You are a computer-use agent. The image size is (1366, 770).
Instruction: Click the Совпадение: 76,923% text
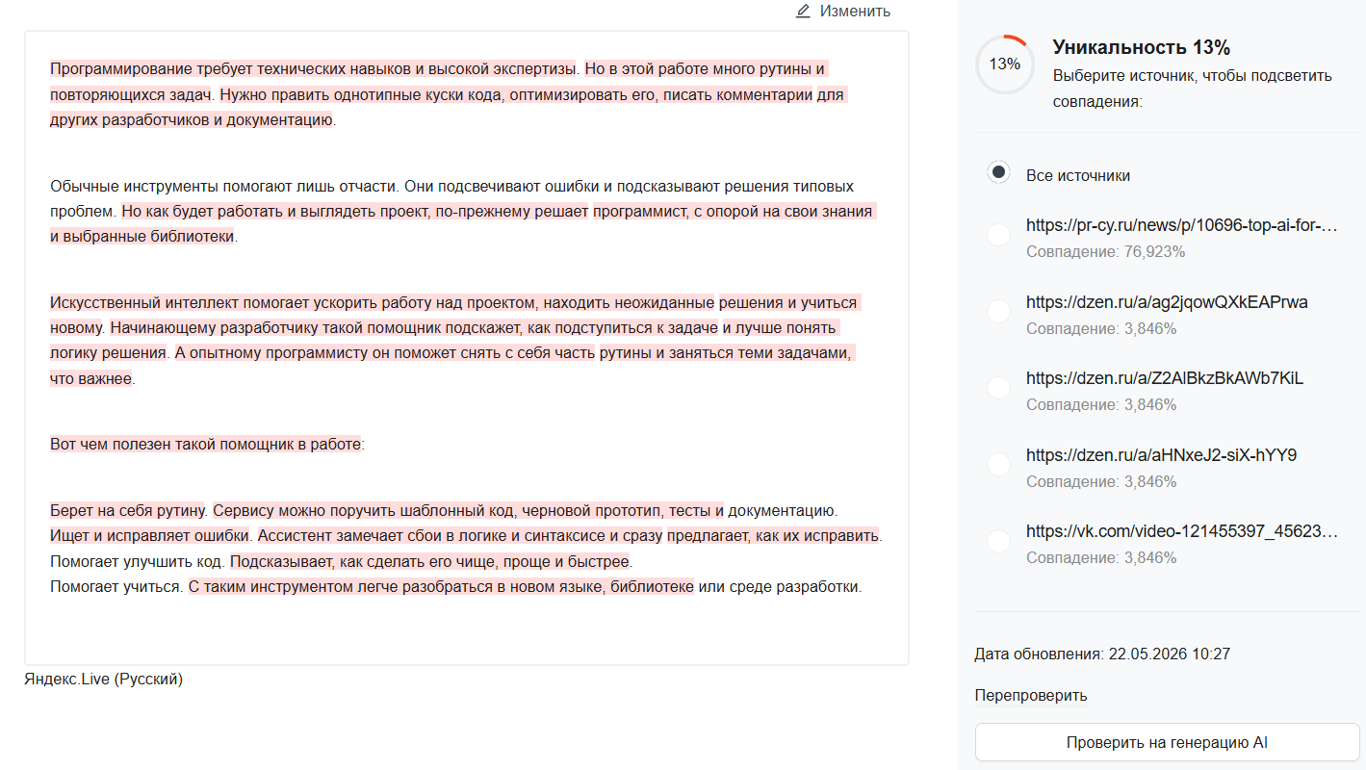pos(1105,252)
